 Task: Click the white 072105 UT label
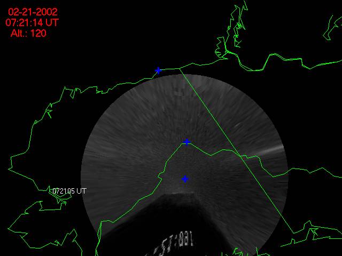pyautogui.click(x=69, y=191)
